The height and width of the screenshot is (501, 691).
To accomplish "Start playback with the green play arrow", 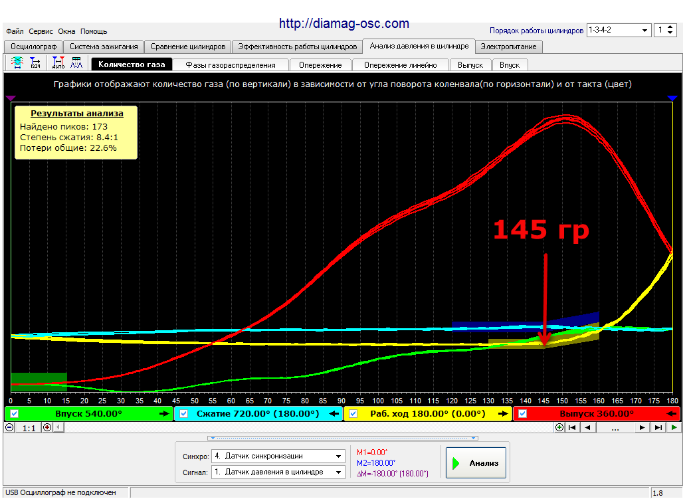I will click(x=674, y=427).
